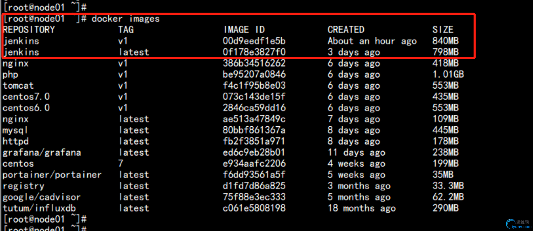Click the mysql repository name
Screen dimensions: 533x231
(x=15, y=130)
